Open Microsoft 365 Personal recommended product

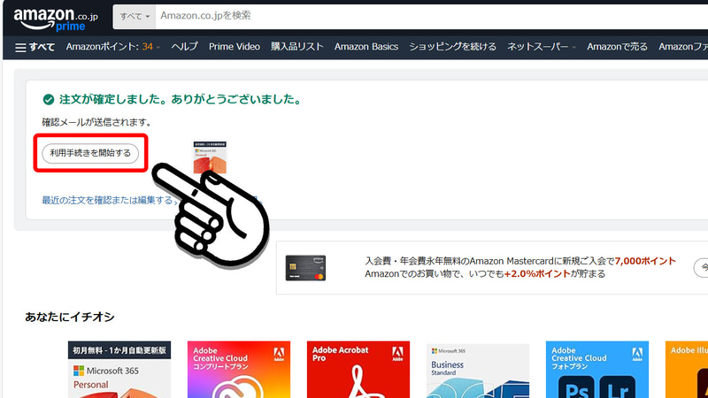pos(119,370)
